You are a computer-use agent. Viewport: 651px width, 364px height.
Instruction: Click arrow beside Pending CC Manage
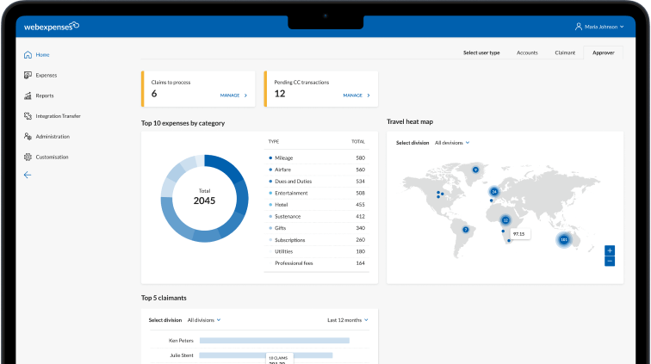point(369,96)
